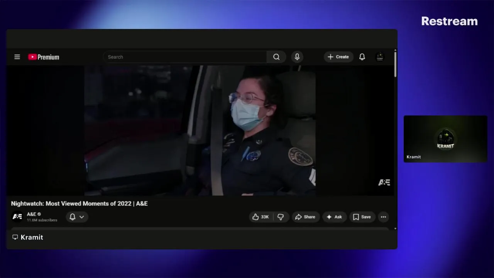Share the video
The height and width of the screenshot is (278, 494).
306,217
